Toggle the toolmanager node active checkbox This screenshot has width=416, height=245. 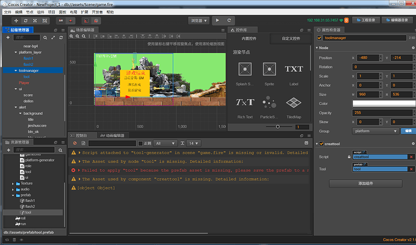tap(319, 38)
